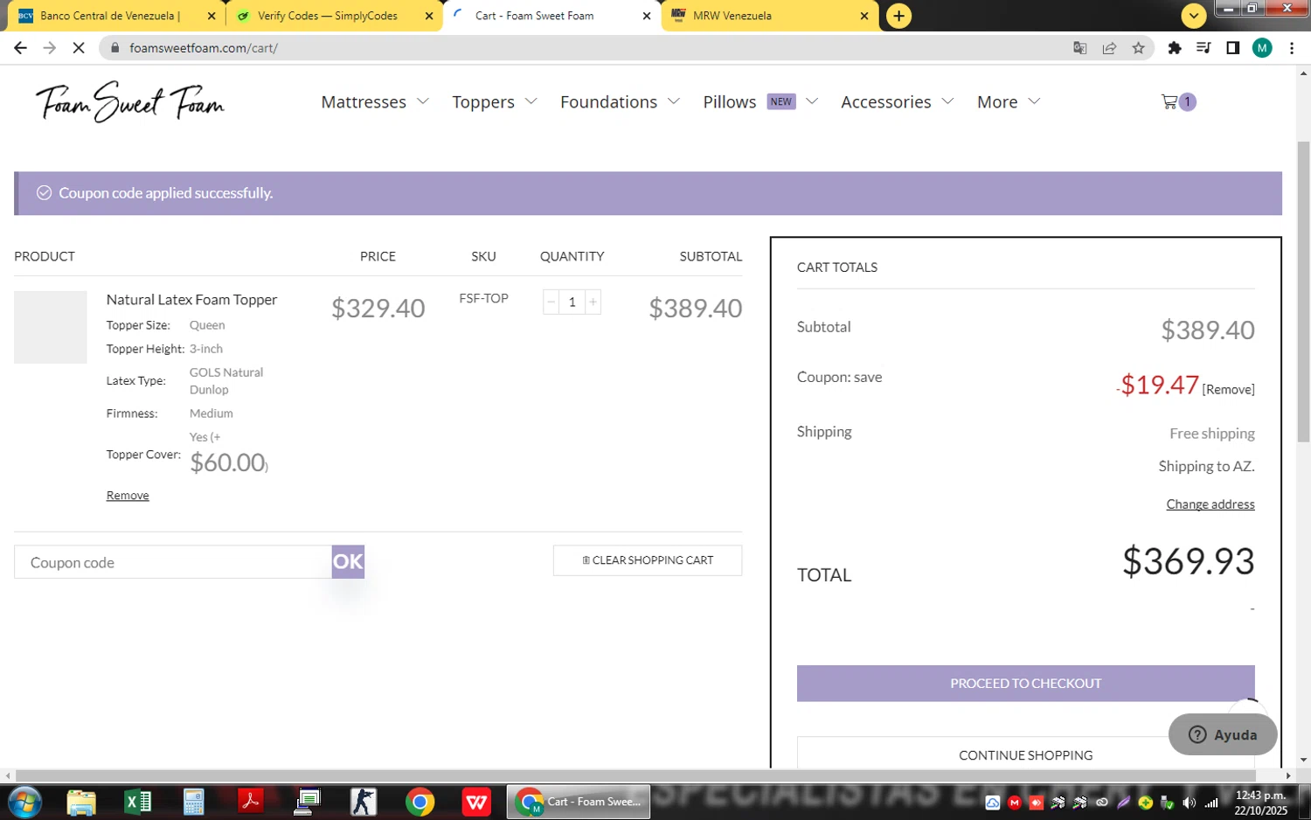This screenshot has width=1311, height=820.
Task: Open the media control icon in toolbar
Action: 1203,48
